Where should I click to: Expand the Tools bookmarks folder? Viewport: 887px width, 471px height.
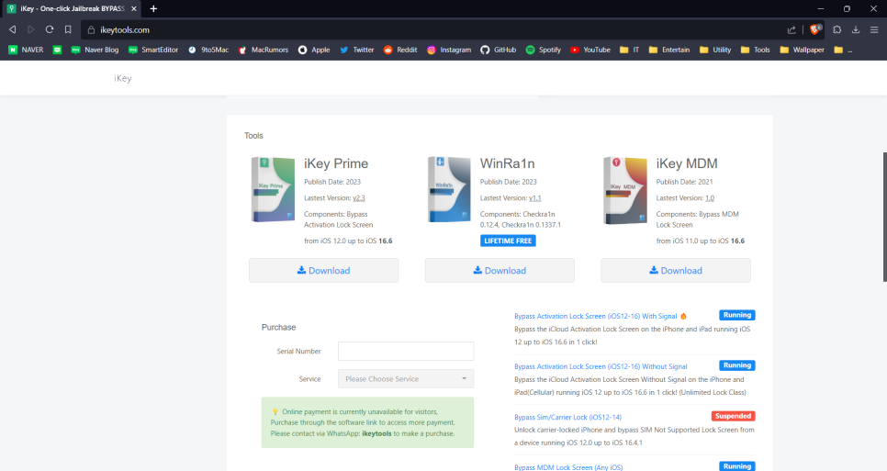click(755, 50)
